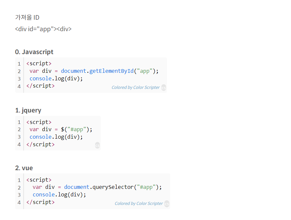Screen dimensions: 291x220
Task: Click the '가져올 ID' text
Action: 27,17
